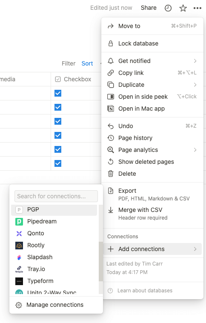This screenshot has width=206, height=323.
Task: Click the Notion Mac app icon
Action: tap(111, 109)
